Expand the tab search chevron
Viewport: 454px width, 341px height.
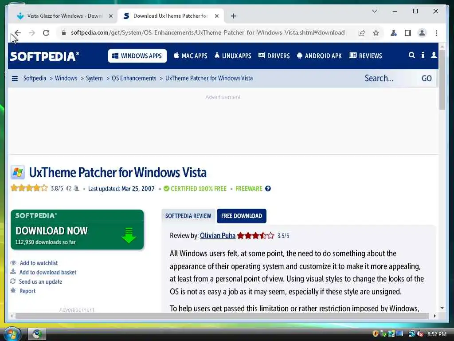(374, 11)
